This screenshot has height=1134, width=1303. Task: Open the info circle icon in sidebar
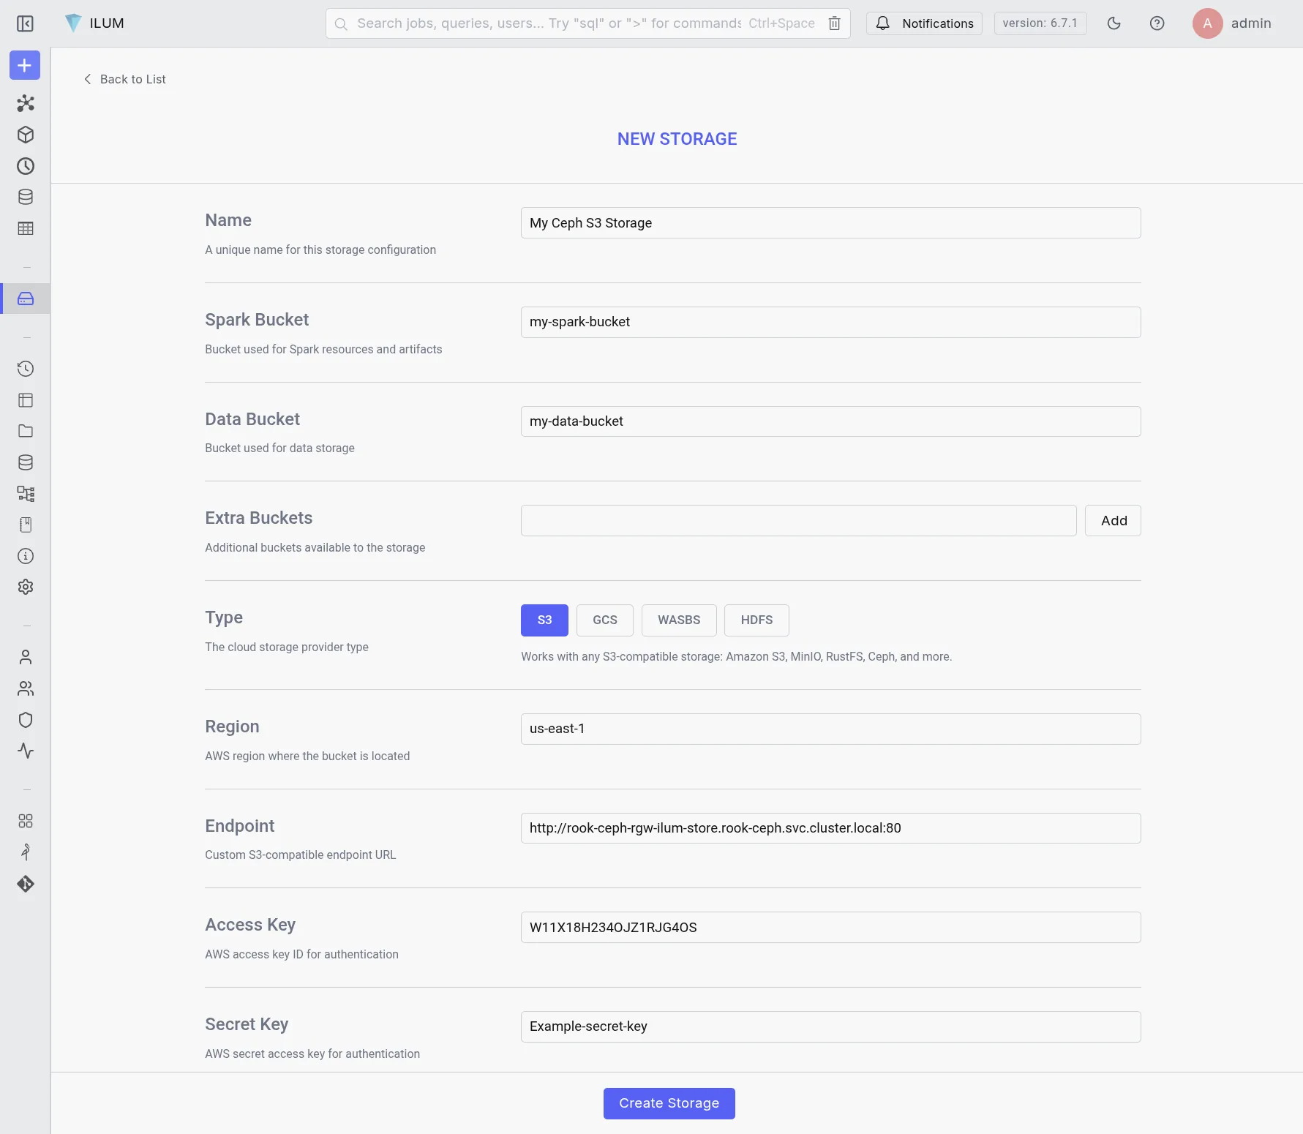pos(26,556)
